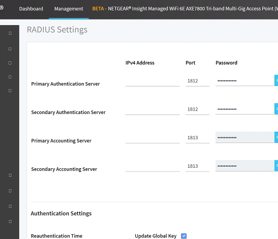The image size is (278, 239).
Task: Untick the Update Global Key checkbox
Action: tap(184, 236)
